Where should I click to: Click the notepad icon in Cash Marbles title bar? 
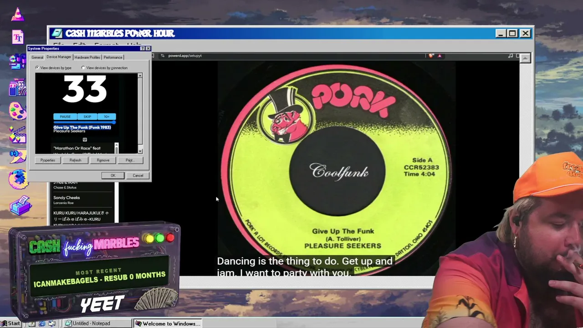pos(56,33)
